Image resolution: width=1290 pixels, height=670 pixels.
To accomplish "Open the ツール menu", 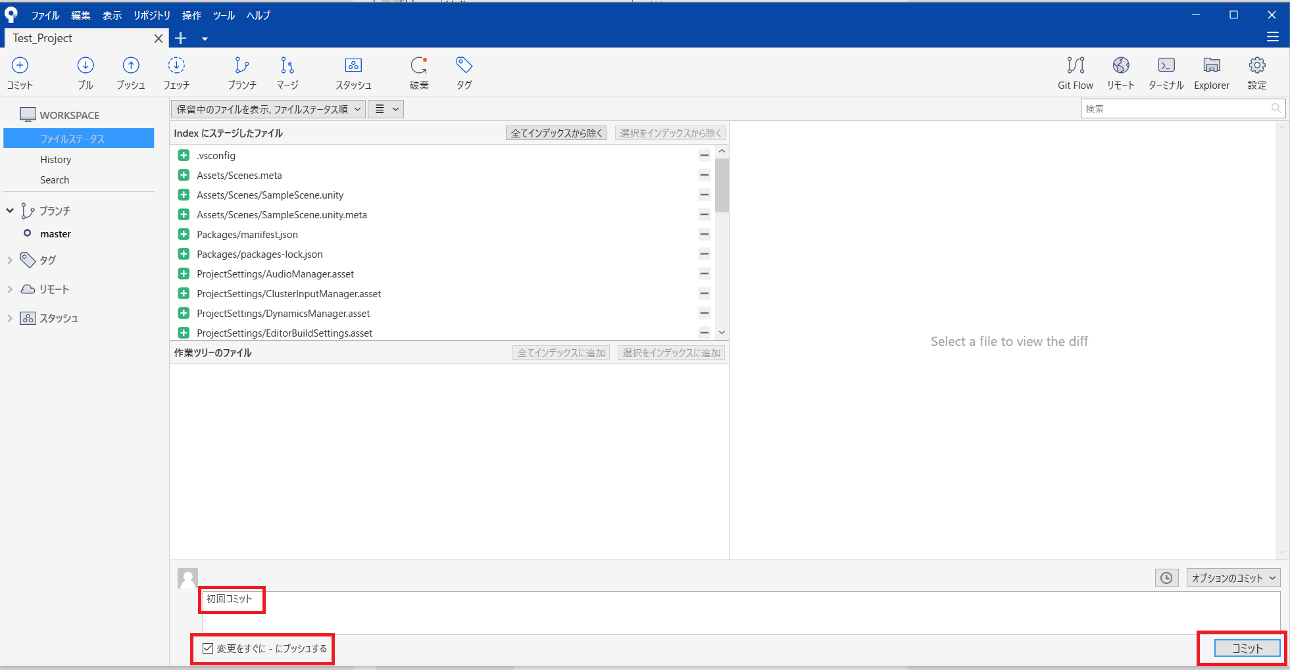I will [x=224, y=15].
